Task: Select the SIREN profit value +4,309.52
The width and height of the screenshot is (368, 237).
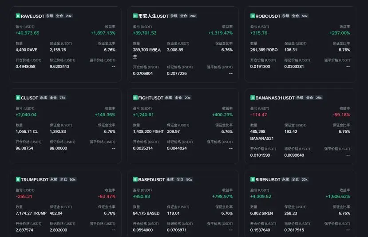Action: (261, 197)
